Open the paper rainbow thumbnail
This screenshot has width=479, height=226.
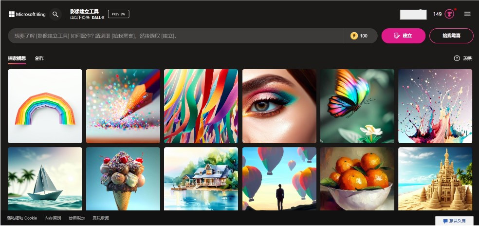45,106
